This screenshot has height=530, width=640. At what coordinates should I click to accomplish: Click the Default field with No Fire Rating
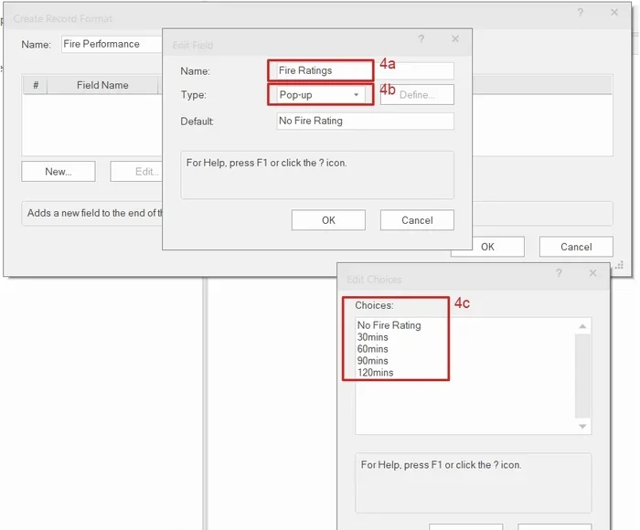pos(365,121)
